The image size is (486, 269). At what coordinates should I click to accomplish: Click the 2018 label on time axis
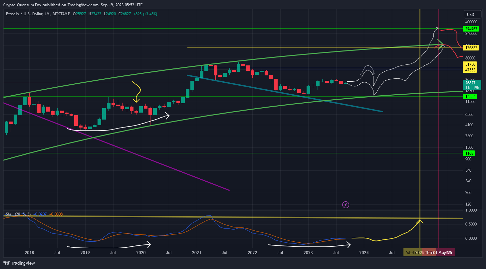click(x=29, y=253)
